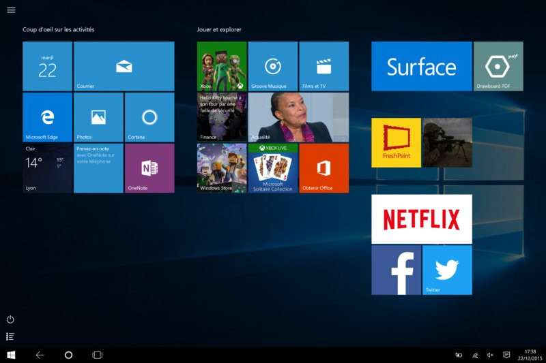This screenshot has width=546, height=363.
Task: Launch the purple OneNote tile
Action: 149,168
